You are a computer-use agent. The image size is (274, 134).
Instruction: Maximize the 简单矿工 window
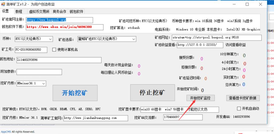pos(247,4)
